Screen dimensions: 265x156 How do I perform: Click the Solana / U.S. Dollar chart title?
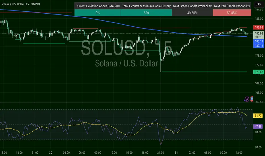pyautogui.click(x=21, y=4)
